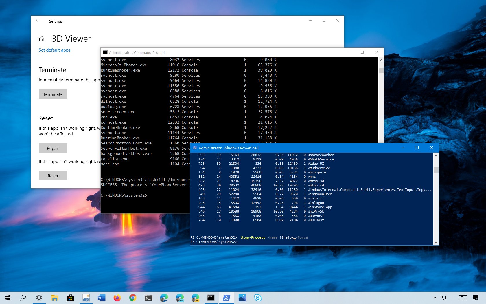Viewport: 486px width, 304px height.
Task: Open Microsoft Store from the taskbar
Action: pos(70,298)
